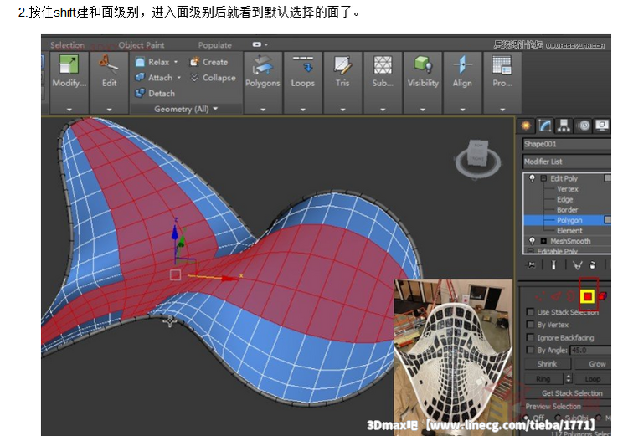Open the Align ribbon panel icon
Viewport: 628px width, 441px height.
[462, 64]
